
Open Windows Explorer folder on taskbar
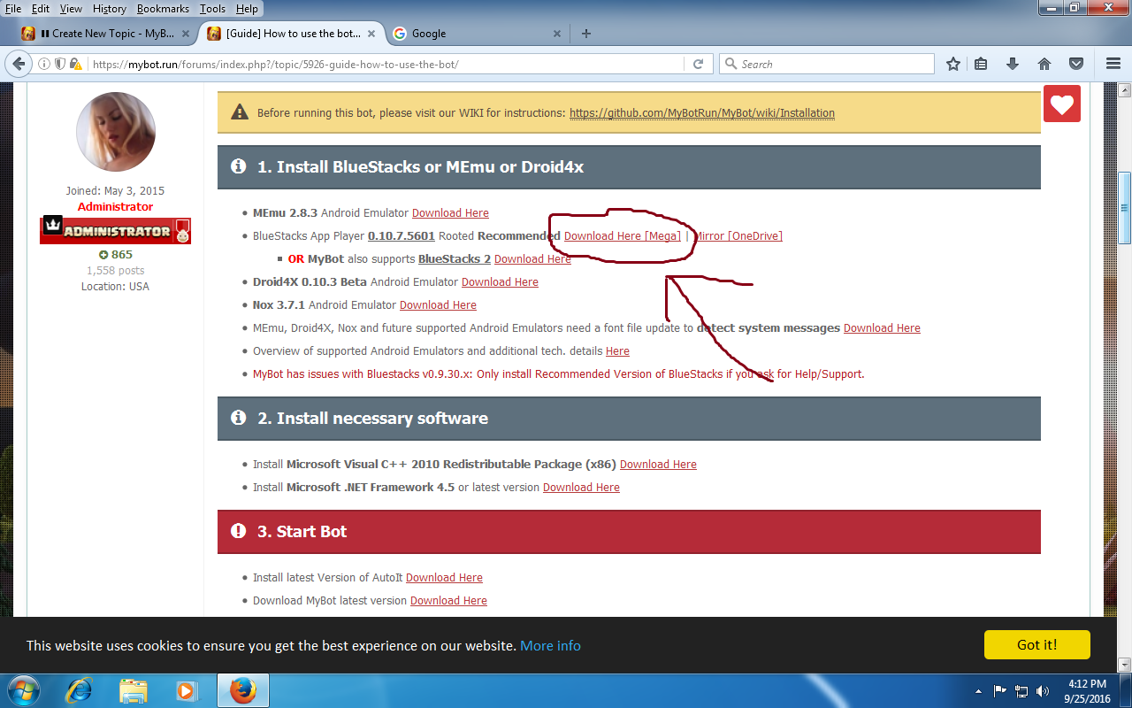tap(133, 690)
